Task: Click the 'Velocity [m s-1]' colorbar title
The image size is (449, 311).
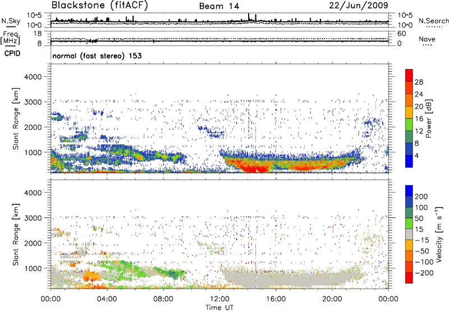Action: [x=439, y=234]
